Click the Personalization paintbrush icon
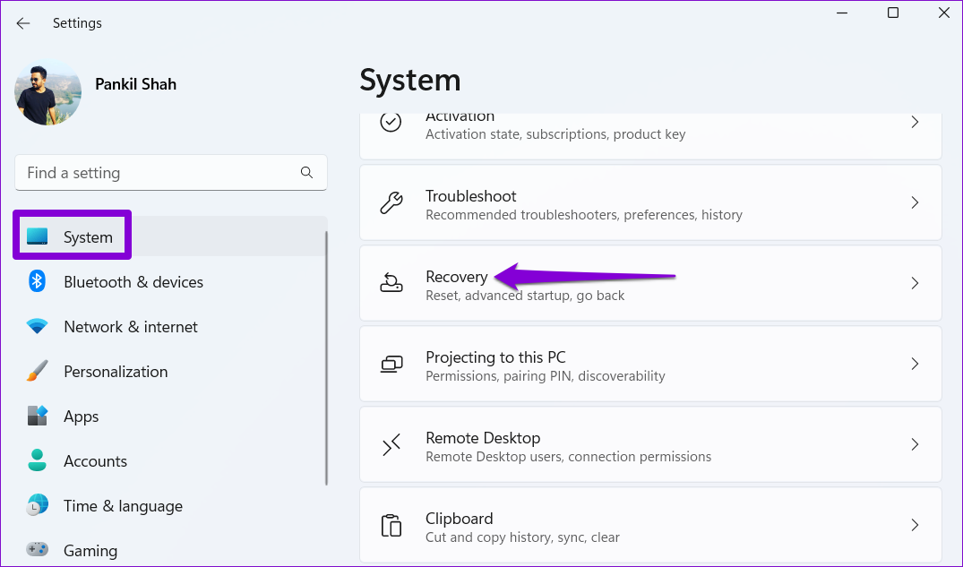 37,372
